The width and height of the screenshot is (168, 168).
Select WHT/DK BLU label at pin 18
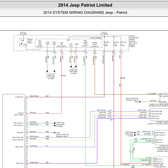(x=34, y=136)
